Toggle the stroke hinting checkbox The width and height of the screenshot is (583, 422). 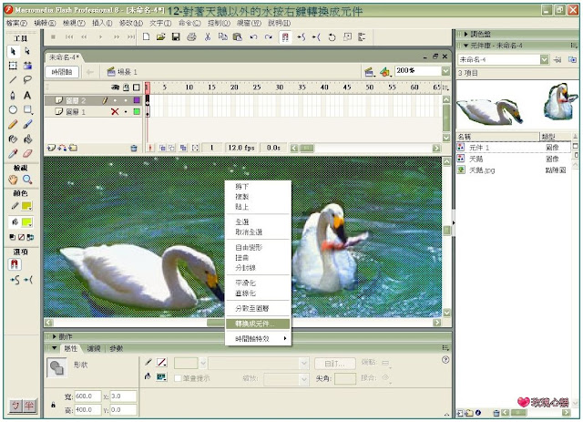coord(178,378)
